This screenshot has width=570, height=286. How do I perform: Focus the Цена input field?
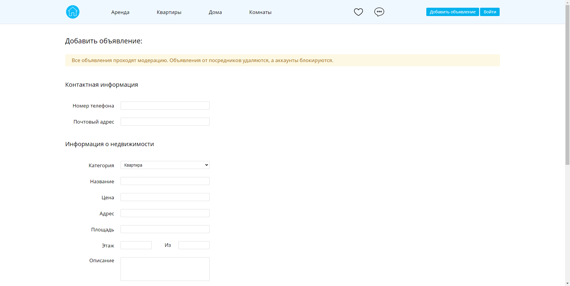coord(165,197)
